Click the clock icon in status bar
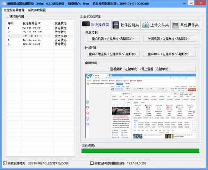Screen dimensions: 208x170 coord(5,163)
